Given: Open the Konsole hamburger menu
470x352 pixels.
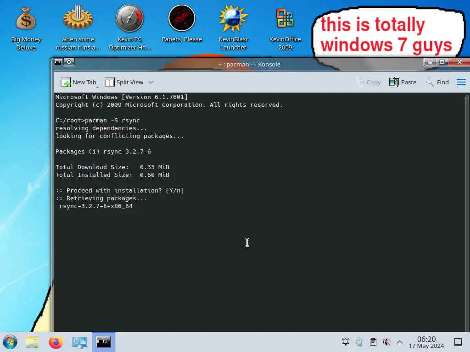Looking at the screenshot, I should tap(461, 82).
